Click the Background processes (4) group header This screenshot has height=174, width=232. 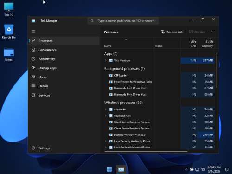coord(124,69)
